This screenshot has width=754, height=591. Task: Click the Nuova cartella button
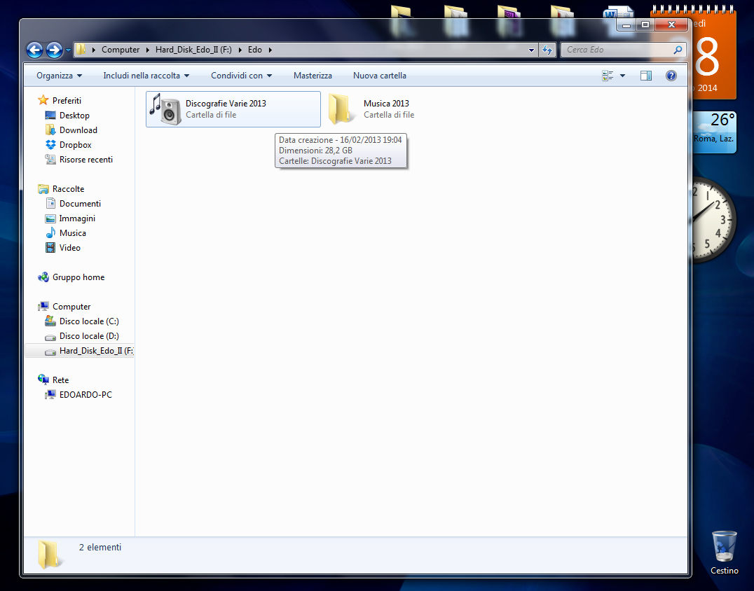coord(379,76)
